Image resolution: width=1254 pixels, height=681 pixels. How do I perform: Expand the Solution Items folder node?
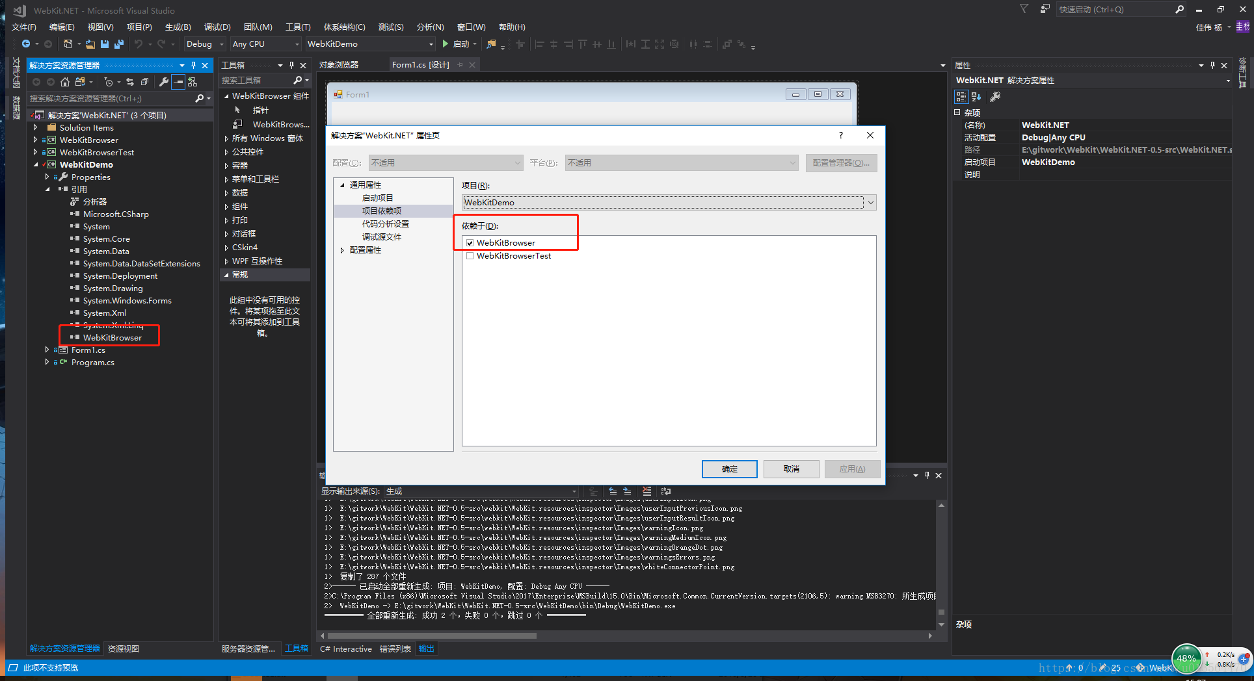[35, 127]
